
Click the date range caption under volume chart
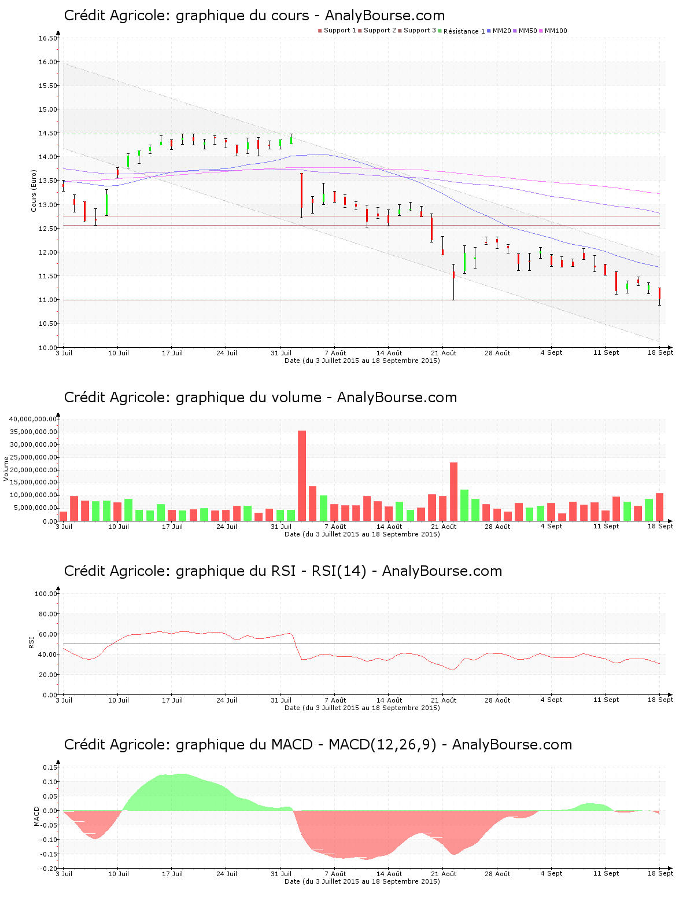(362, 534)
